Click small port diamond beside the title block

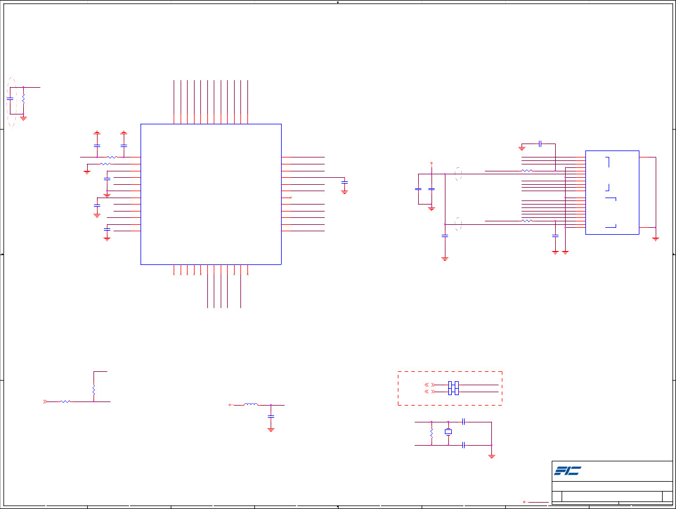coord(524,502)
